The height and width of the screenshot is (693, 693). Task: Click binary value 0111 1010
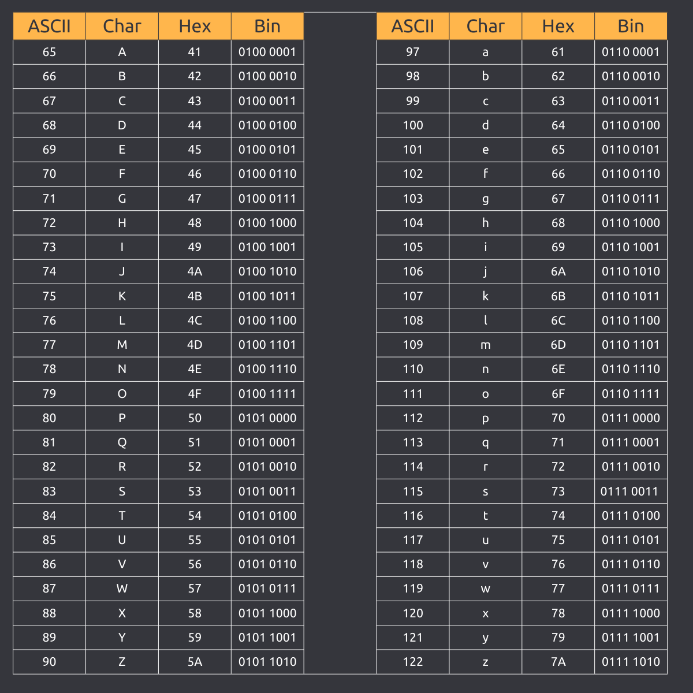(x=631, y=662)
